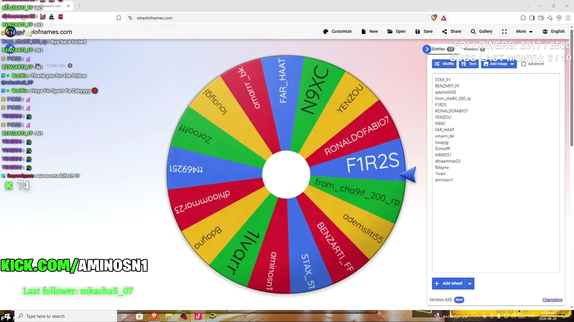Switch to the Results tab
This screenshot has height=322, width=574.
coord(474,49)
